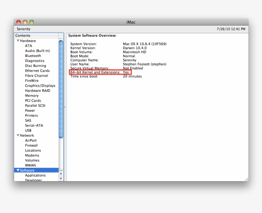This screenshot has height=213, width=262.
Task: Select Power in the sidebar
Action: click(30, 110)
